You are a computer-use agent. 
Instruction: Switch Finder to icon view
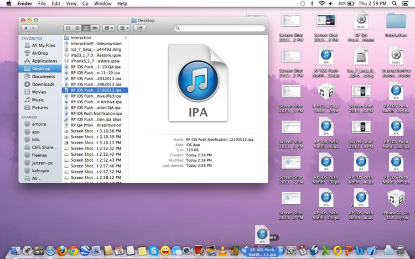[x=68, y=28]
